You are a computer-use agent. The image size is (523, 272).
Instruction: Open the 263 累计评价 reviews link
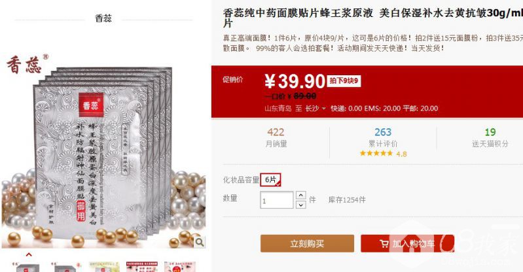(x=383, y=138)
